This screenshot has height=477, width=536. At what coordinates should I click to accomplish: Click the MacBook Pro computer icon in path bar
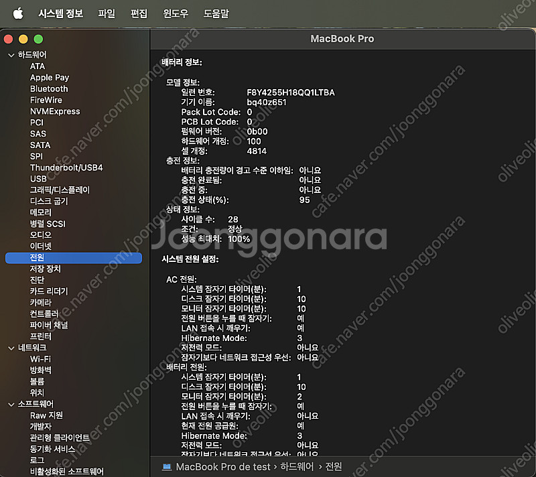[167, 467]
